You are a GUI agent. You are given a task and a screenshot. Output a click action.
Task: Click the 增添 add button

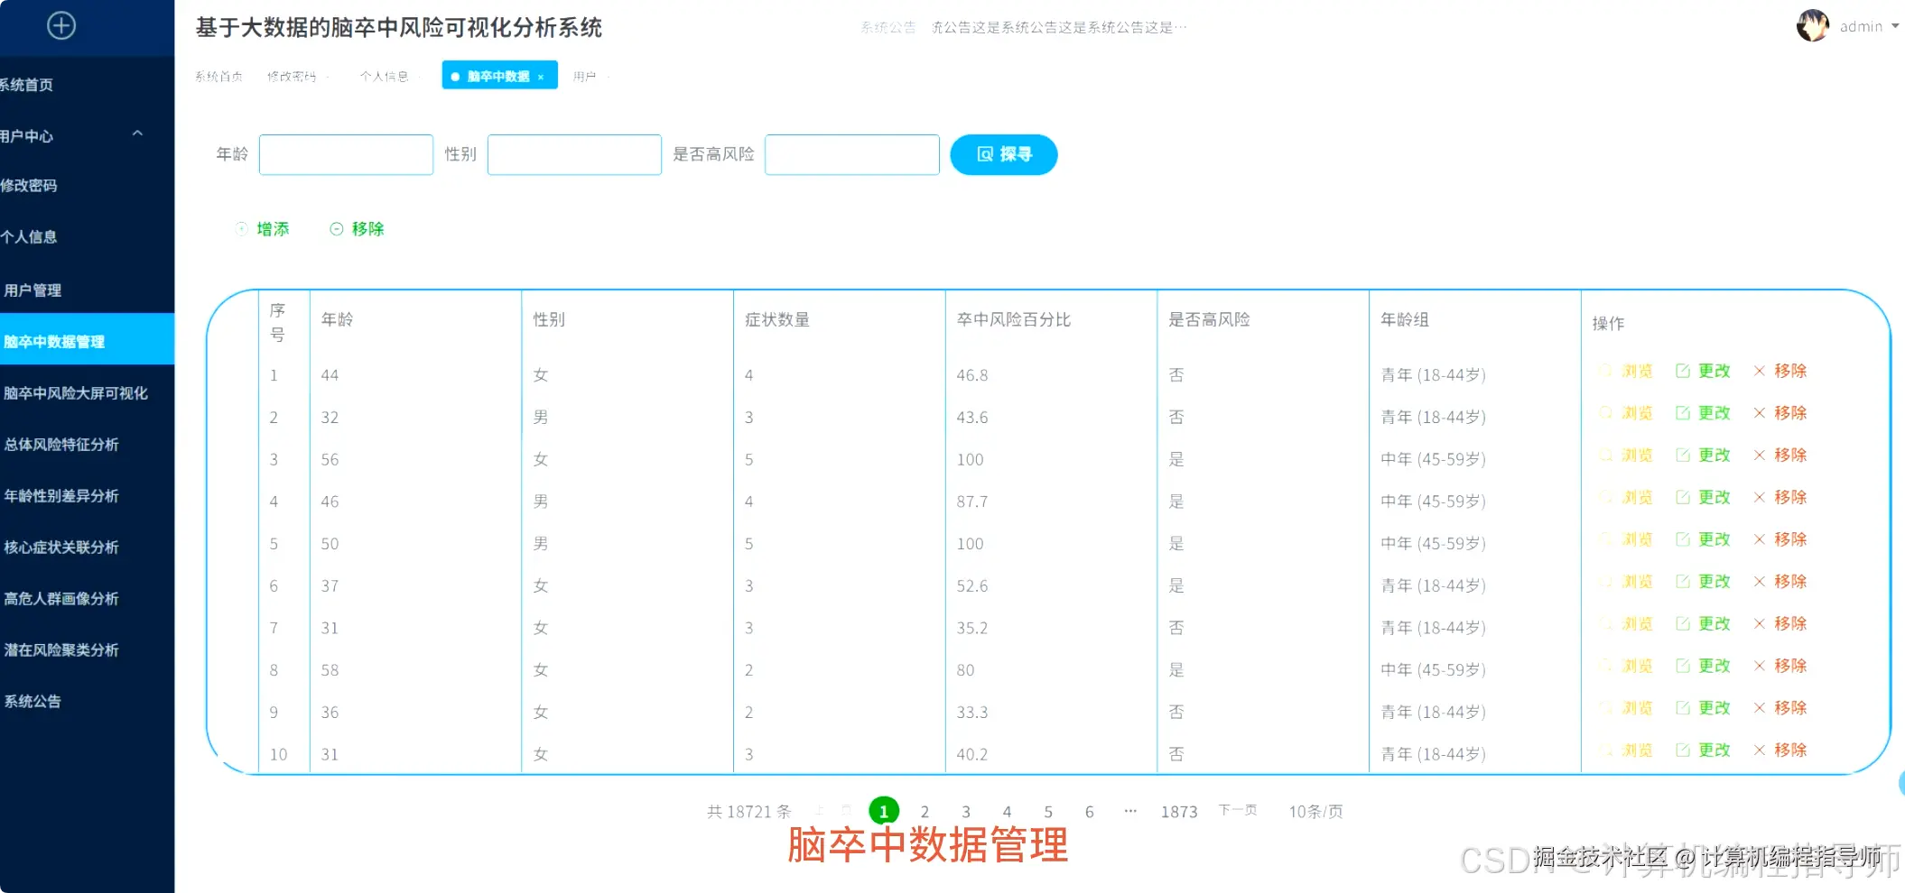point(263,229)
